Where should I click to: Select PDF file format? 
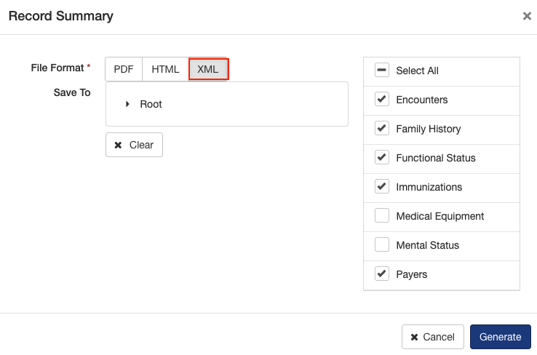(124, 69)
